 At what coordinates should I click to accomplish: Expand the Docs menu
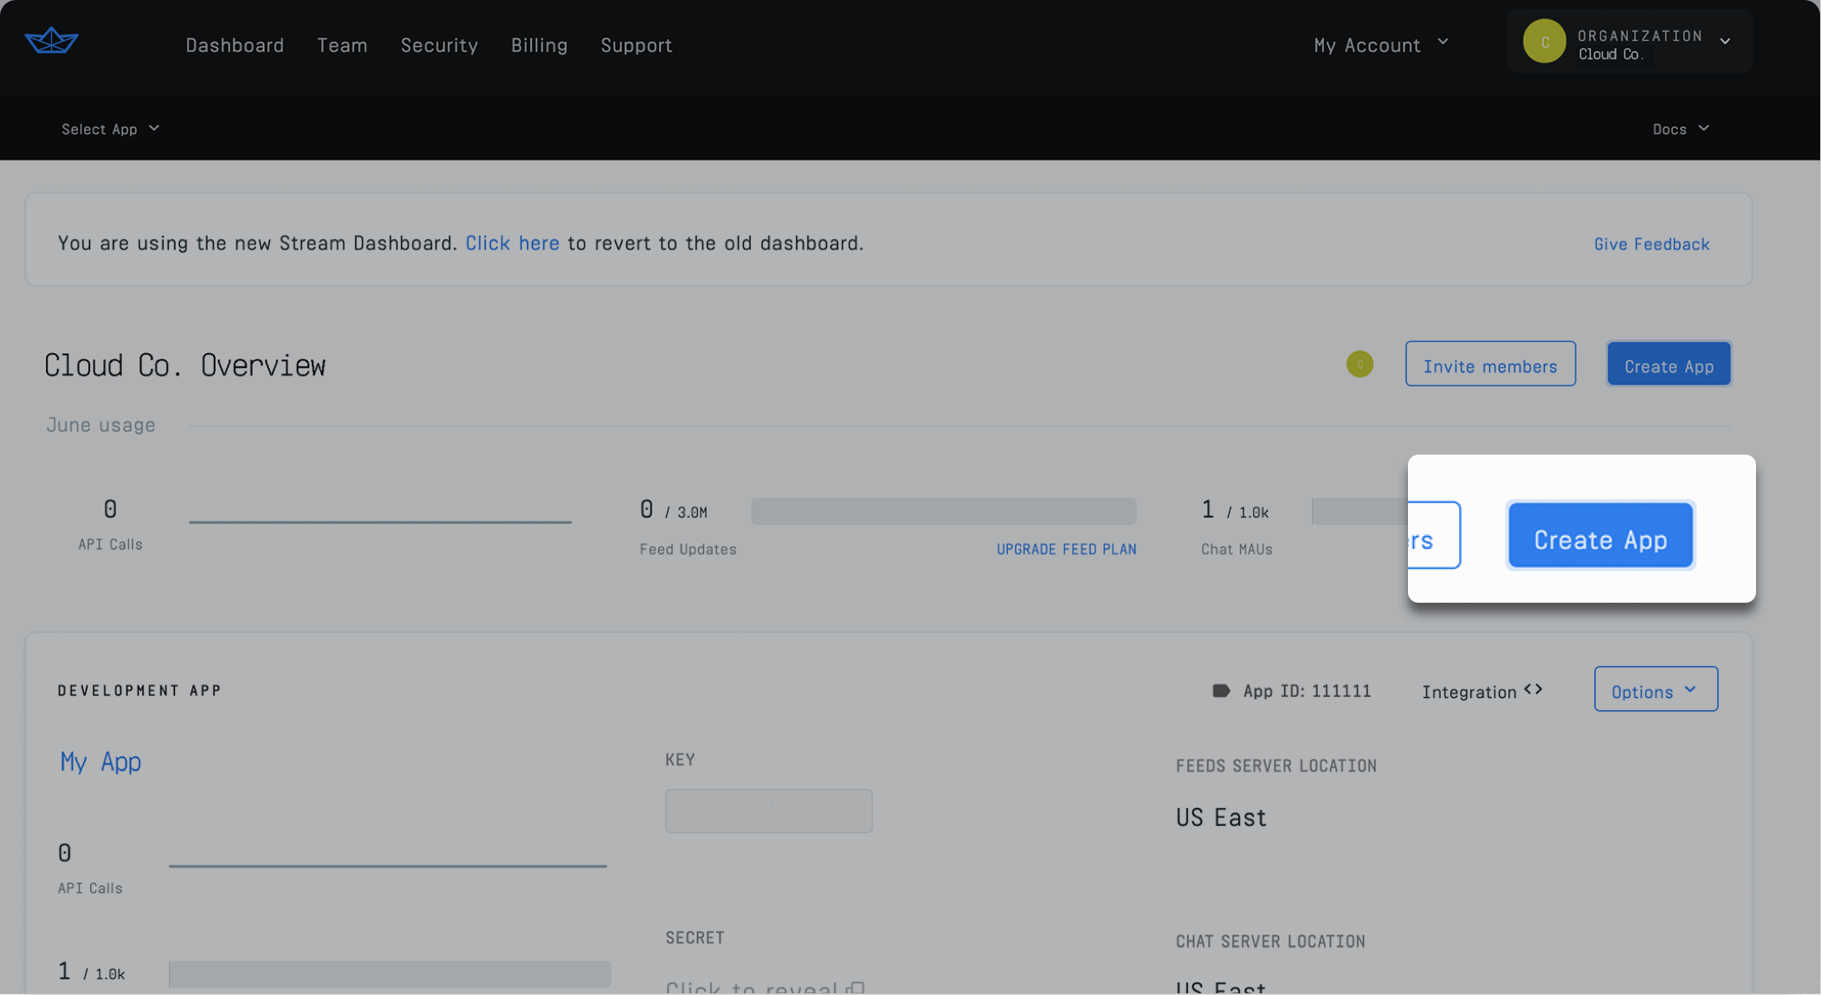pyautogui.click(x=1680, y=129)
